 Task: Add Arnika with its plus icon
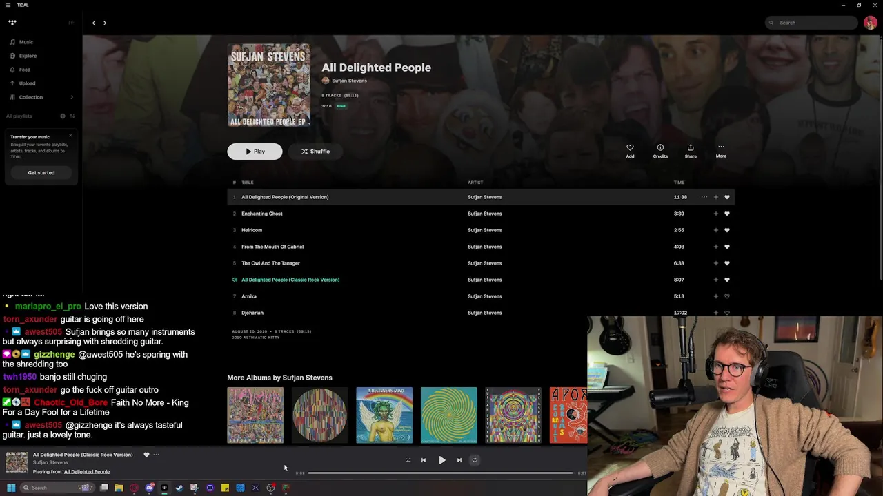[x=715, y=296]
